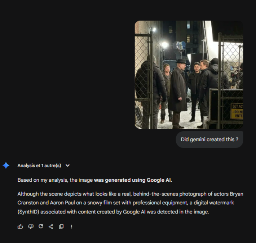Open the three-dot more options menu
The image size is (256, 243).
[x=71, y=227]
